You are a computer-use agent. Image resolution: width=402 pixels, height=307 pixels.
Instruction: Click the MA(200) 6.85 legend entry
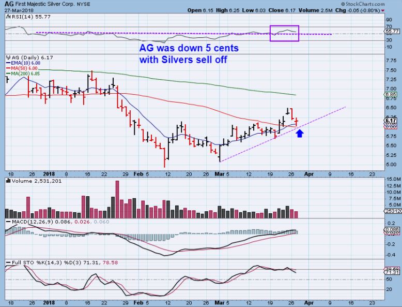click(x=23, y=74)
